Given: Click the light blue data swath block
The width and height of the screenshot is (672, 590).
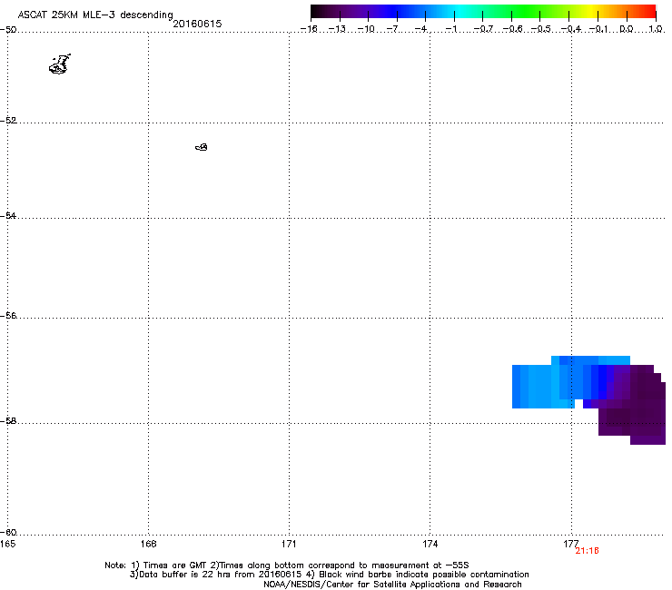Looking at the screenshot, I should tap(543, 387).
